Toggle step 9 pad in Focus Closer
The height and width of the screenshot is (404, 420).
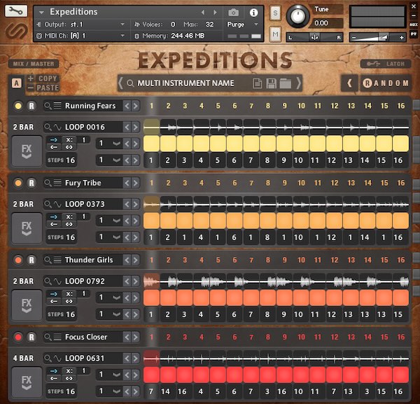(284, 375)
